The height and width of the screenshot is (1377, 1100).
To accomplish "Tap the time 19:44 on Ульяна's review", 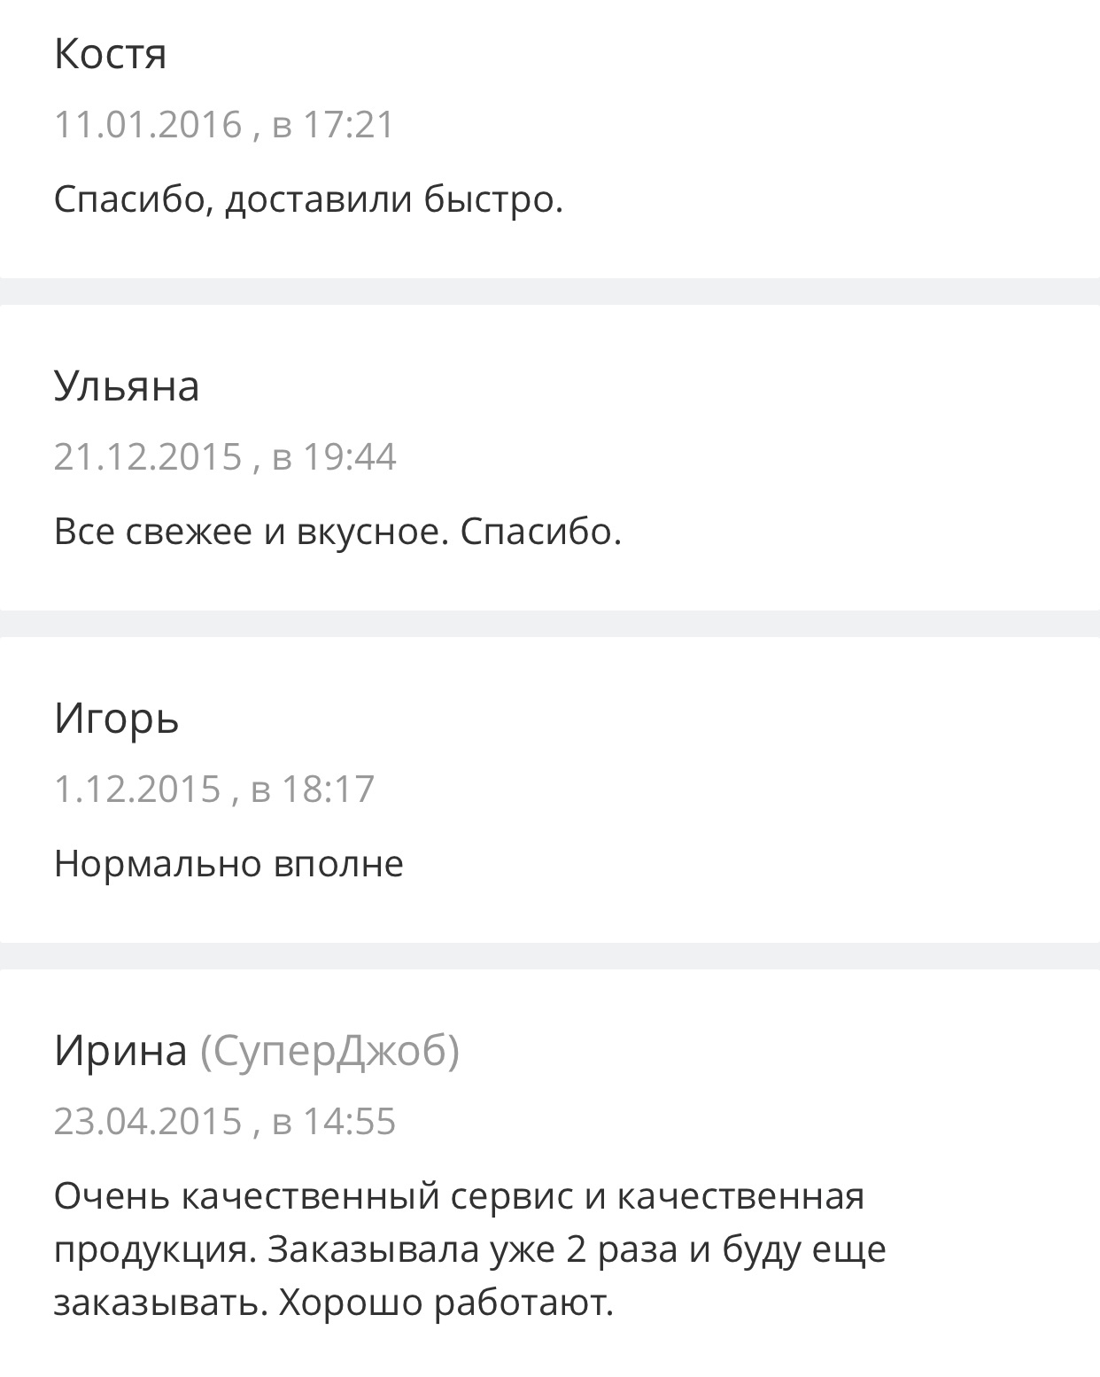I will coord(349,457).
